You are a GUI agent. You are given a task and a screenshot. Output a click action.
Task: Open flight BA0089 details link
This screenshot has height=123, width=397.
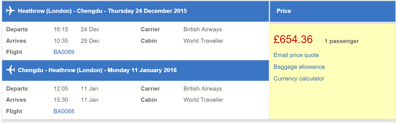pos(64,52)
